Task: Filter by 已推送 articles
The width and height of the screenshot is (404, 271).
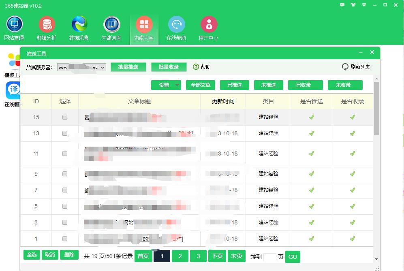Action: pos(235,85)
